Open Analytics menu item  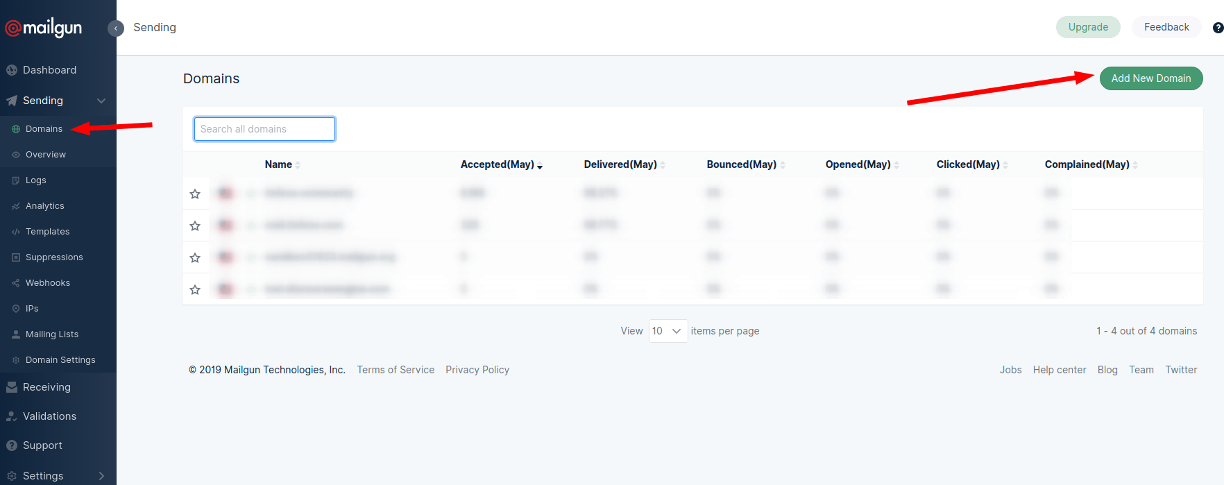coord(45,206)
